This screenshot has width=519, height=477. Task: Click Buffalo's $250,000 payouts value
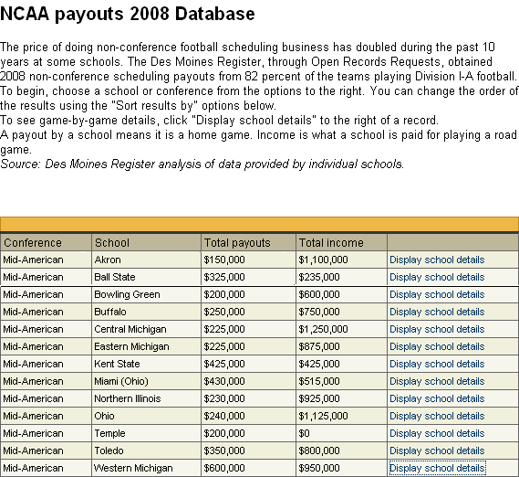coord(224,312)
